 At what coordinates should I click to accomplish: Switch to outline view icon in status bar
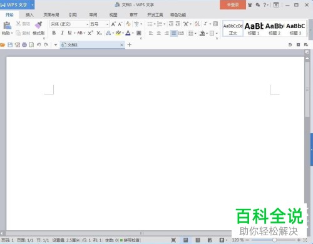pos(198,240)
